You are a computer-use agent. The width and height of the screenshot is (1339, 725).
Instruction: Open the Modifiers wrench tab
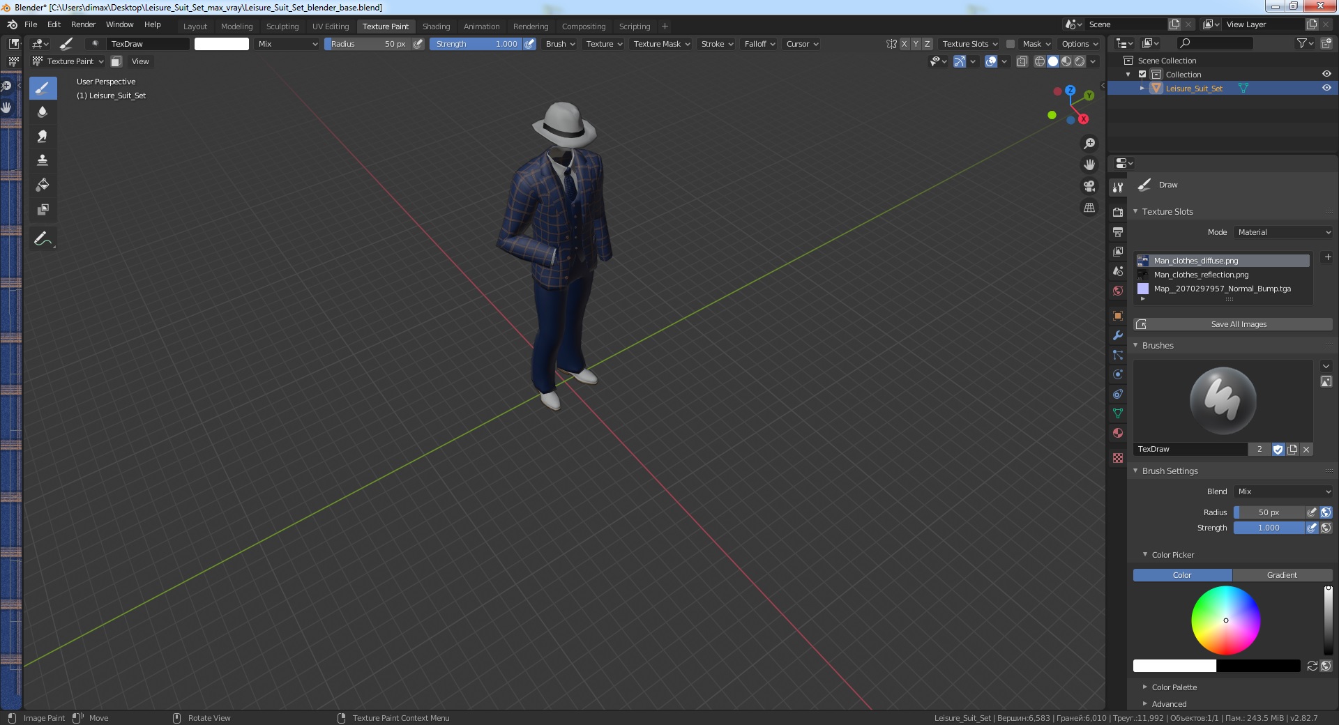[1118, 335]
